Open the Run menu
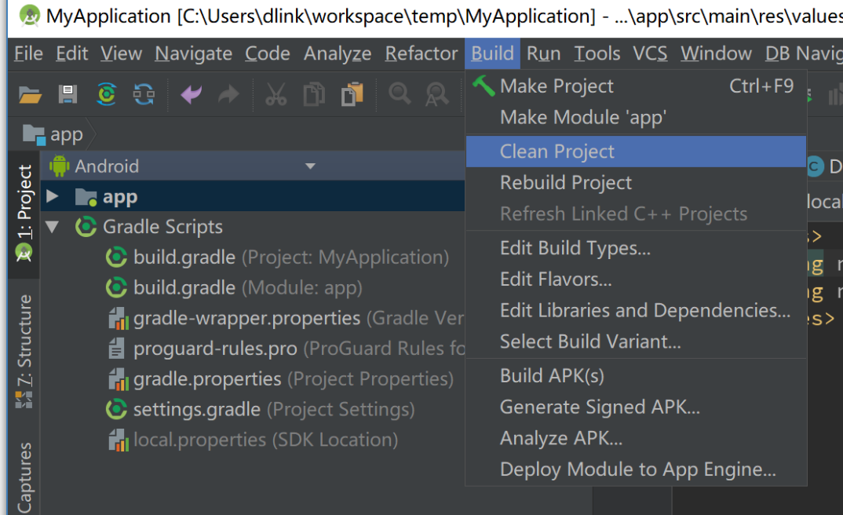The width and height of the screenshot is (843, 515). (x=543, y=53)
